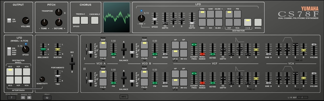Select channel I VCO B SAW button
This screenshot has height=101, width=324.
pos(144,45)
